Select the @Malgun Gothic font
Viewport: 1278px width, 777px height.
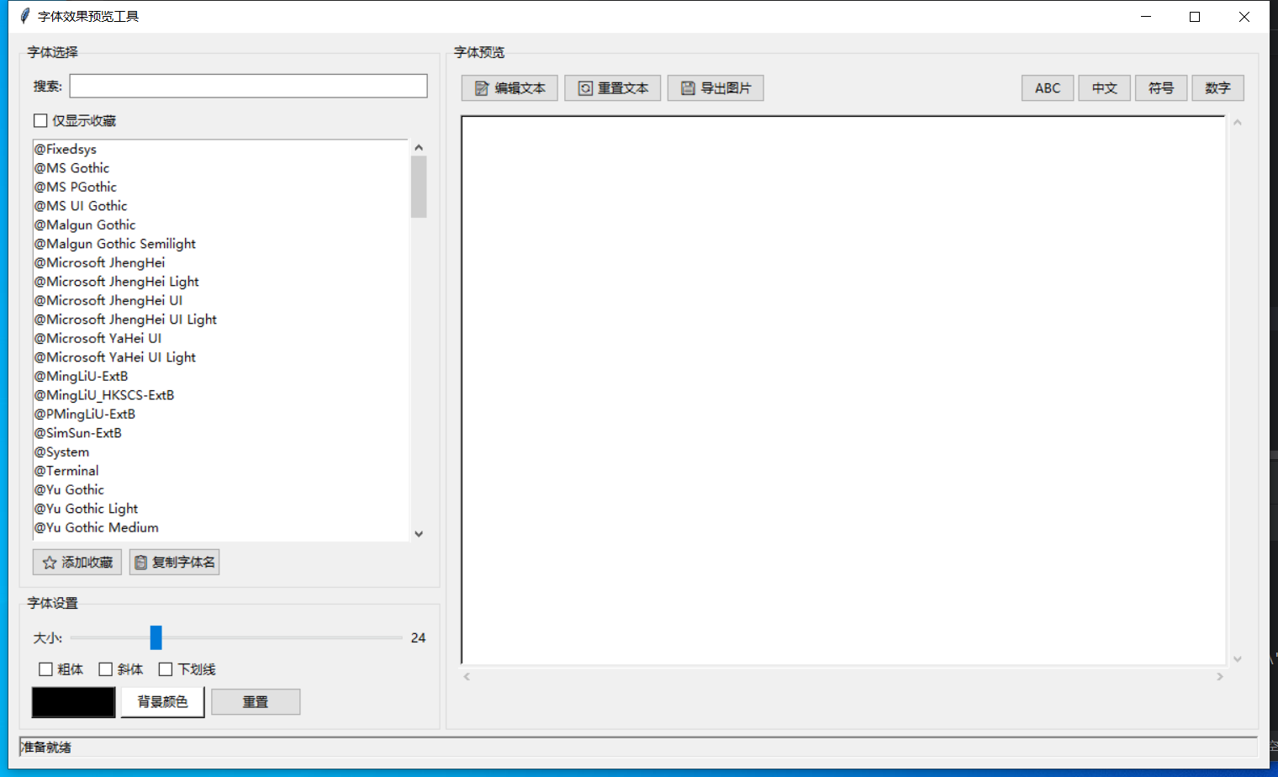pyautogui.click(x=220, y=225)
